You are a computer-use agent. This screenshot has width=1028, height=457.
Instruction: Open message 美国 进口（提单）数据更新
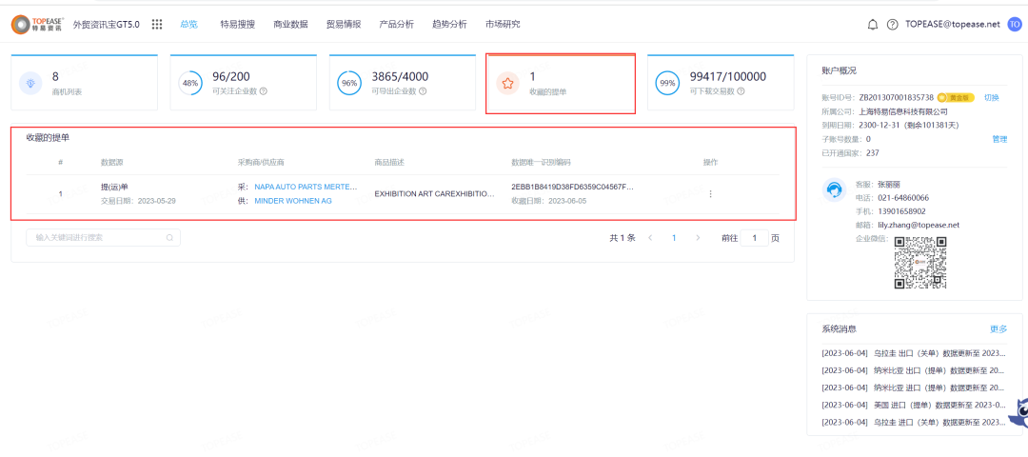coord(913,406)
